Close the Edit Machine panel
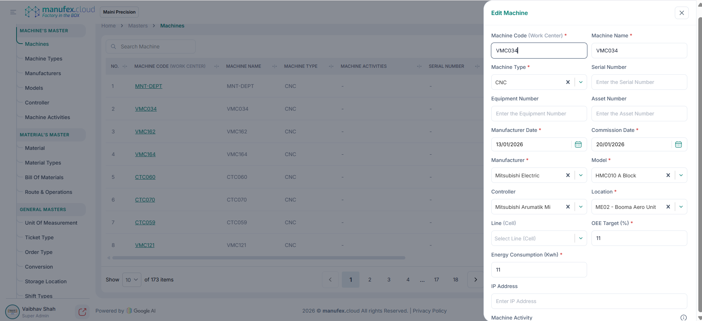 [681, 13]
